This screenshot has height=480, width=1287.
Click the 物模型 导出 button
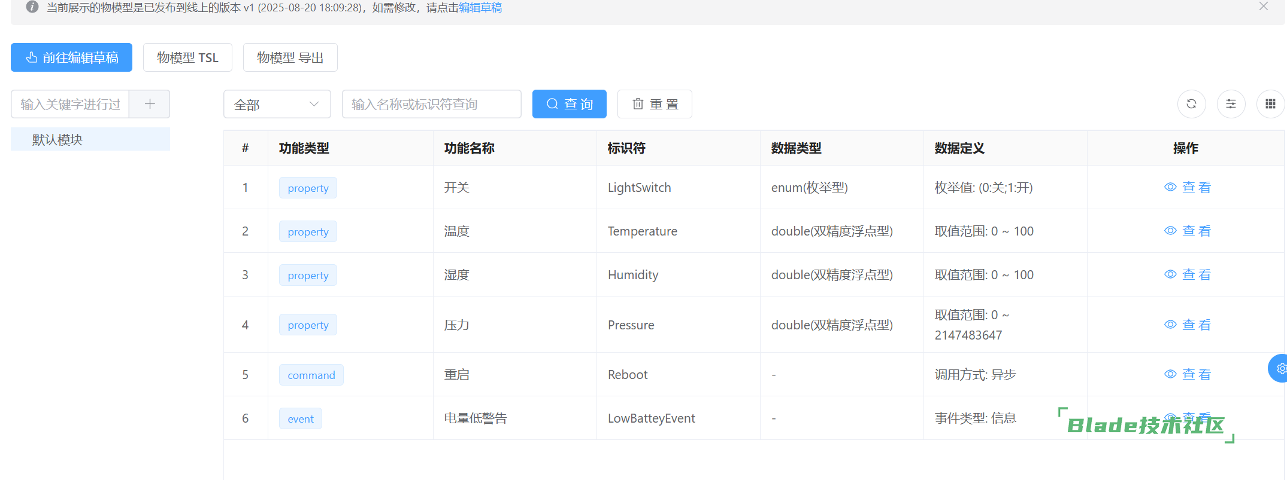pyautogui.click(x=290, y=57)
